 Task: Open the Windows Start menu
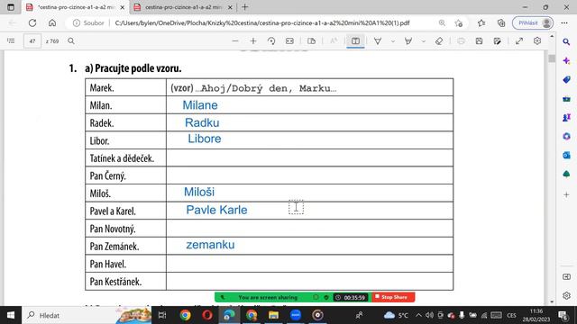pyautogui.click(x=11, y=315)
